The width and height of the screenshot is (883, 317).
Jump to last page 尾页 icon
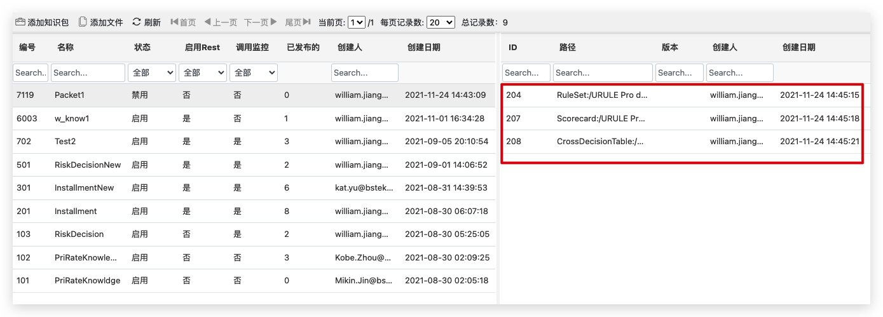[307, 22]
